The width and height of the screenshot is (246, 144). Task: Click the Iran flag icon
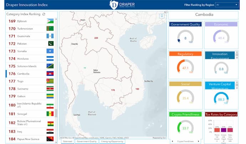50,106
